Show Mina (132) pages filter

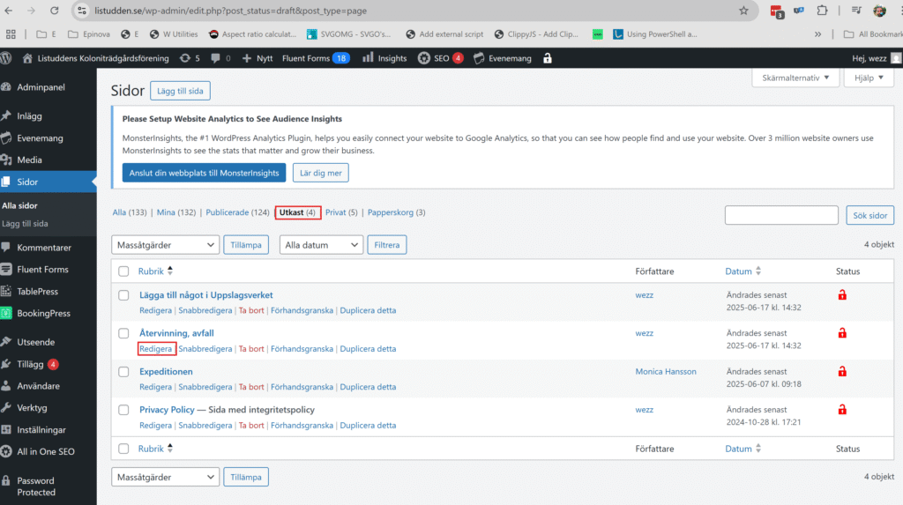tap(176, 212)
